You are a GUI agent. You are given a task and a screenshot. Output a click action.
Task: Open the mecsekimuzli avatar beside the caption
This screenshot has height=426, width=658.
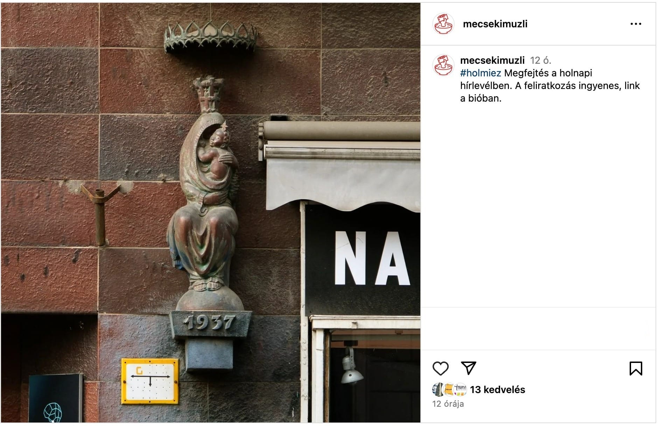[x=443, y=65]
